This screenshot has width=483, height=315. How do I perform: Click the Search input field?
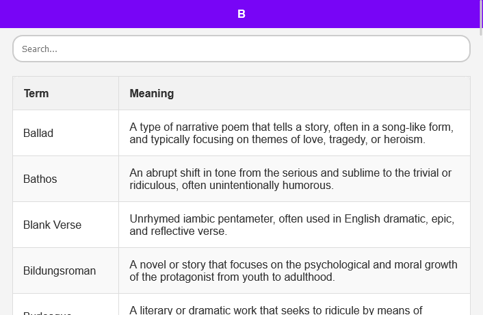[241, 49]
